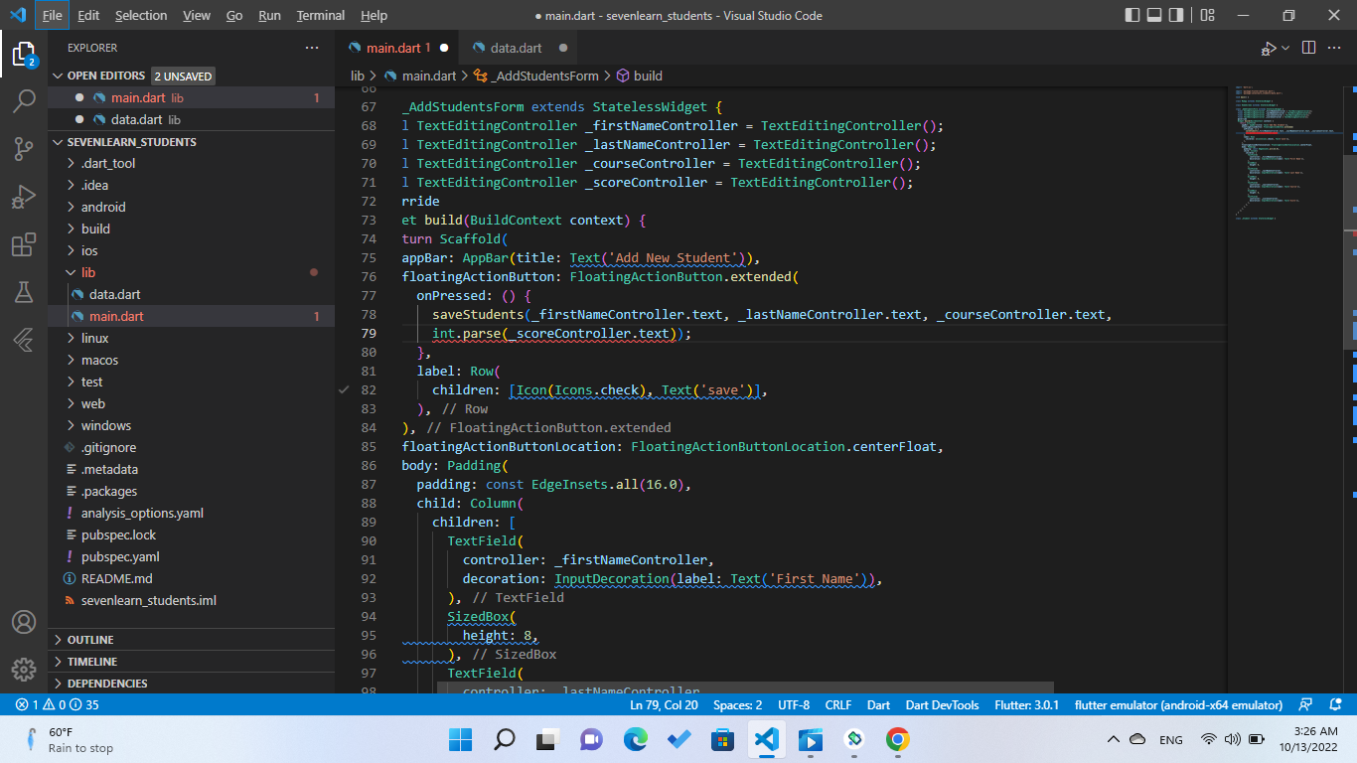1357x763 pixels.
Task: Open the weather widget on taskbar
Action: pos(70,739)
